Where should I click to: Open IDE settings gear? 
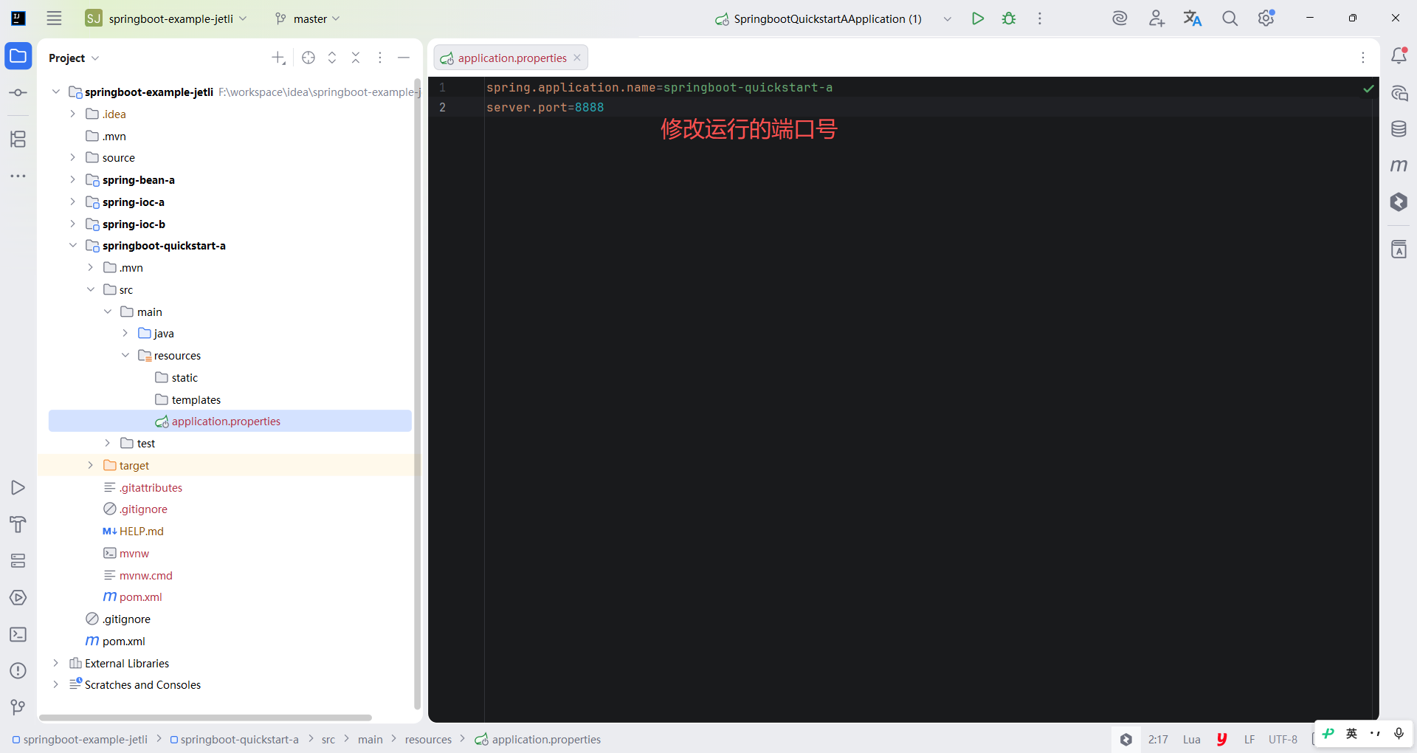click(x=1266, y=18)
